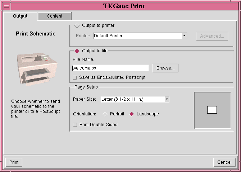Select the Output to printer radio button

click(x=77, y=25)
